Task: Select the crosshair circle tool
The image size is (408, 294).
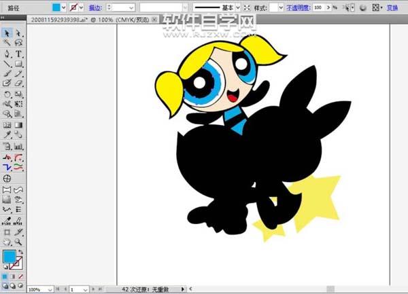Action: click(x=7, y=179)
